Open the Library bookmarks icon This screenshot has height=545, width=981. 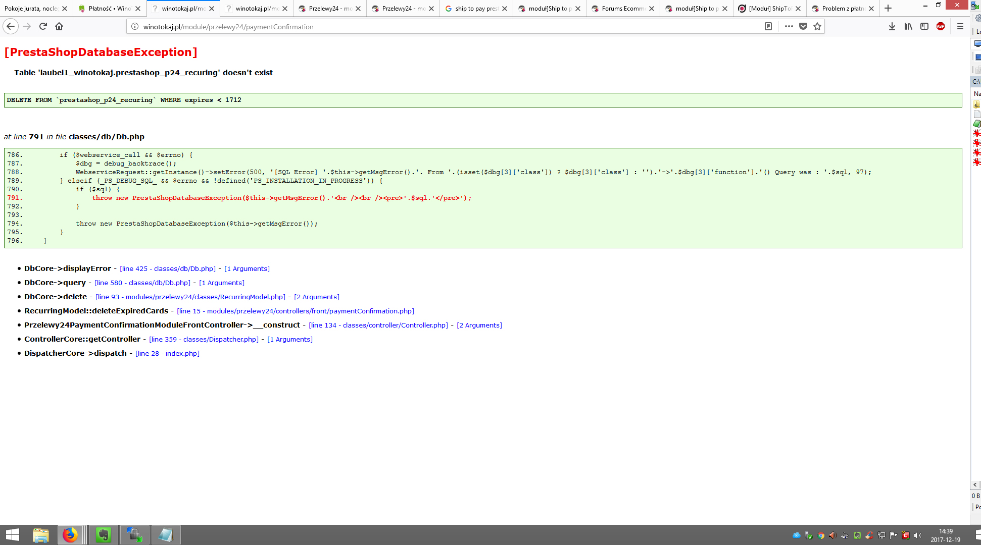click(908, 26)
